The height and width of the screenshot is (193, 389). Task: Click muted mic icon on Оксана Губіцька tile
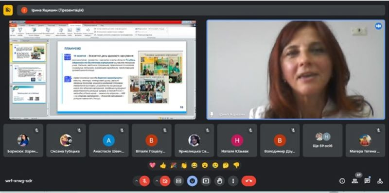[x=79, y=130]
